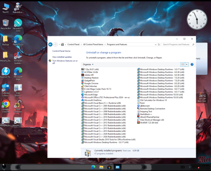Image resolution: width=211 pixels, height=171 pixels.
Task: Focus the Search Programs and Features box
Action: [177, 45]
